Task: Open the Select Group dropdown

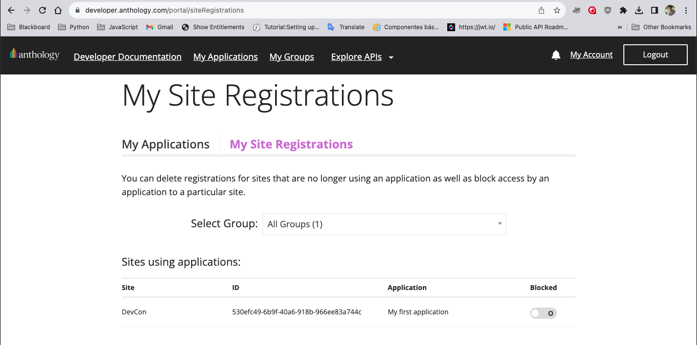Action: pyautogui.click(x=384, y=224)
